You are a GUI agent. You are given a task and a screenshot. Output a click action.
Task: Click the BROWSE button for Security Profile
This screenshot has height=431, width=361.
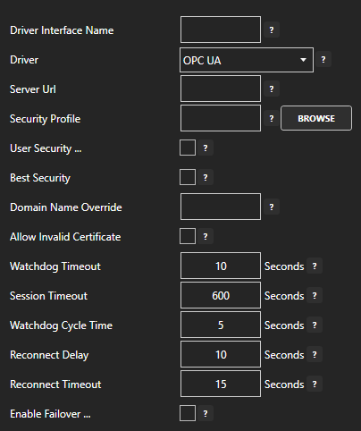tap(316, 118)
